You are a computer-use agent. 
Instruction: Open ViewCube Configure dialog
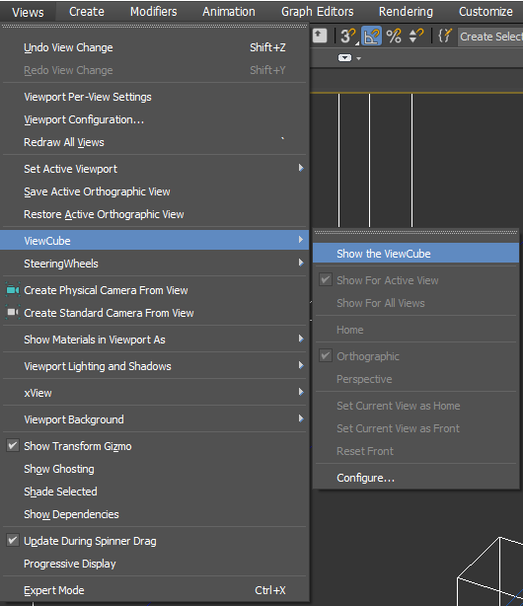pyautogui.click(x=415, y=478)
